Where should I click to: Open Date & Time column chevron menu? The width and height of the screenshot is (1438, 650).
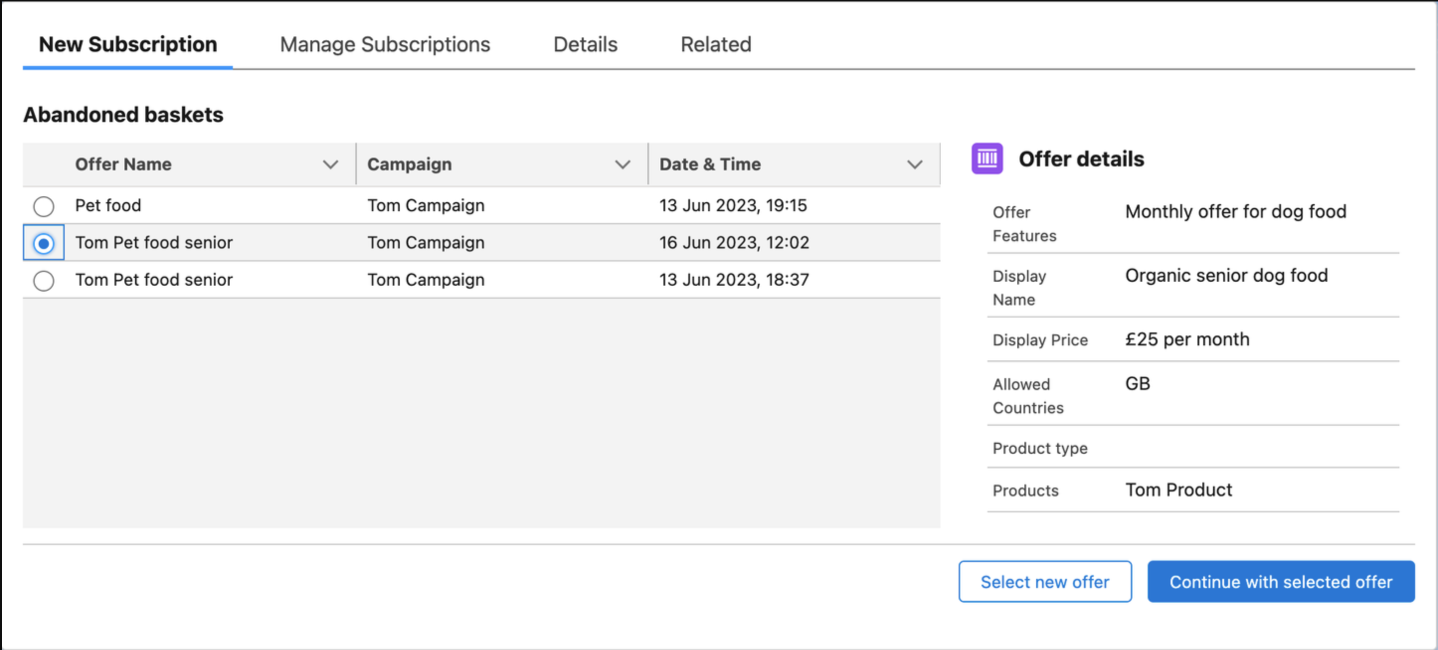pos(914,164)
